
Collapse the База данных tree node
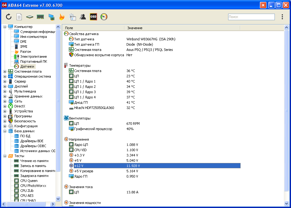point(5,131)
